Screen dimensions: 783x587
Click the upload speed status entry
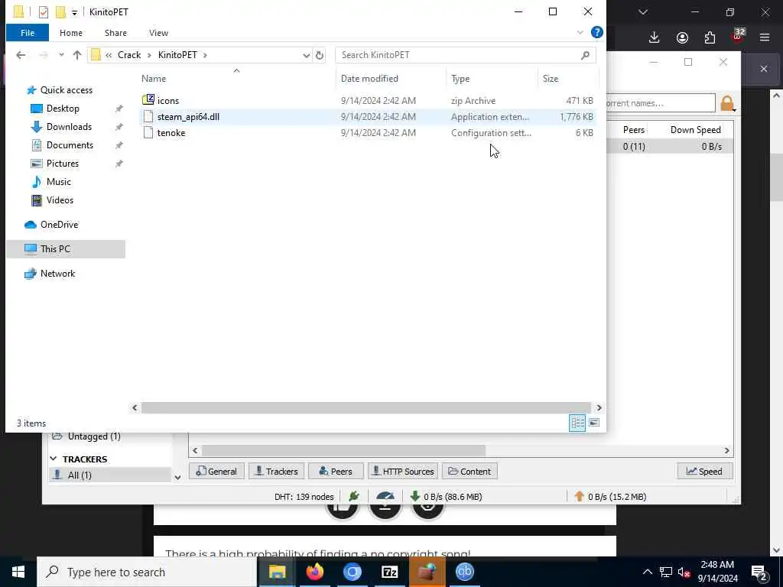pyautogui.click(x=610, y=497)
